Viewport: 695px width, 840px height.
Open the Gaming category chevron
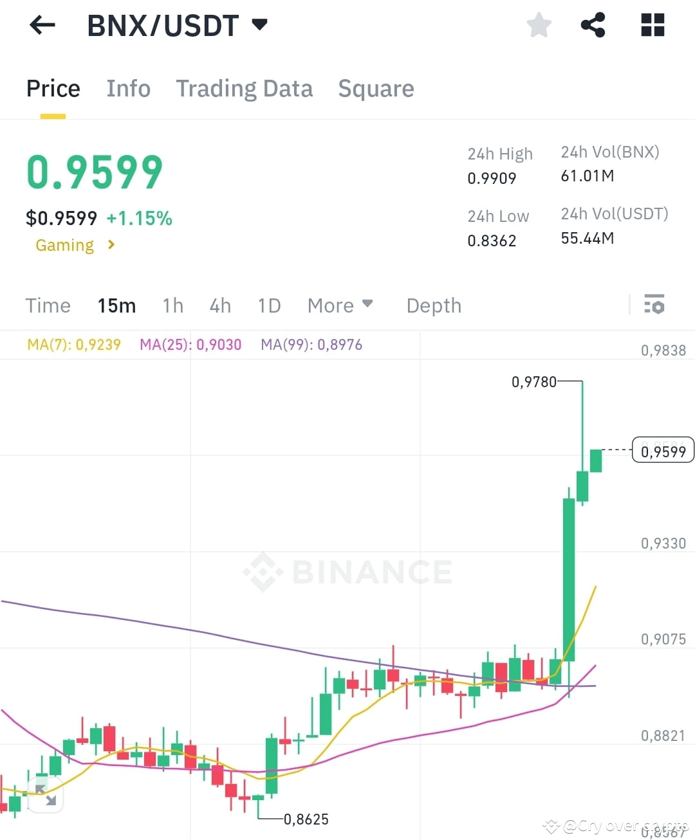[x=111, y=244]
